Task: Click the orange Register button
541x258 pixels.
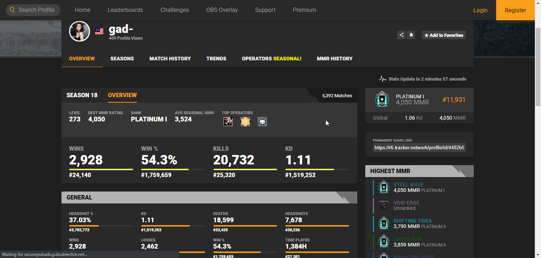Action: click(515, 10)
